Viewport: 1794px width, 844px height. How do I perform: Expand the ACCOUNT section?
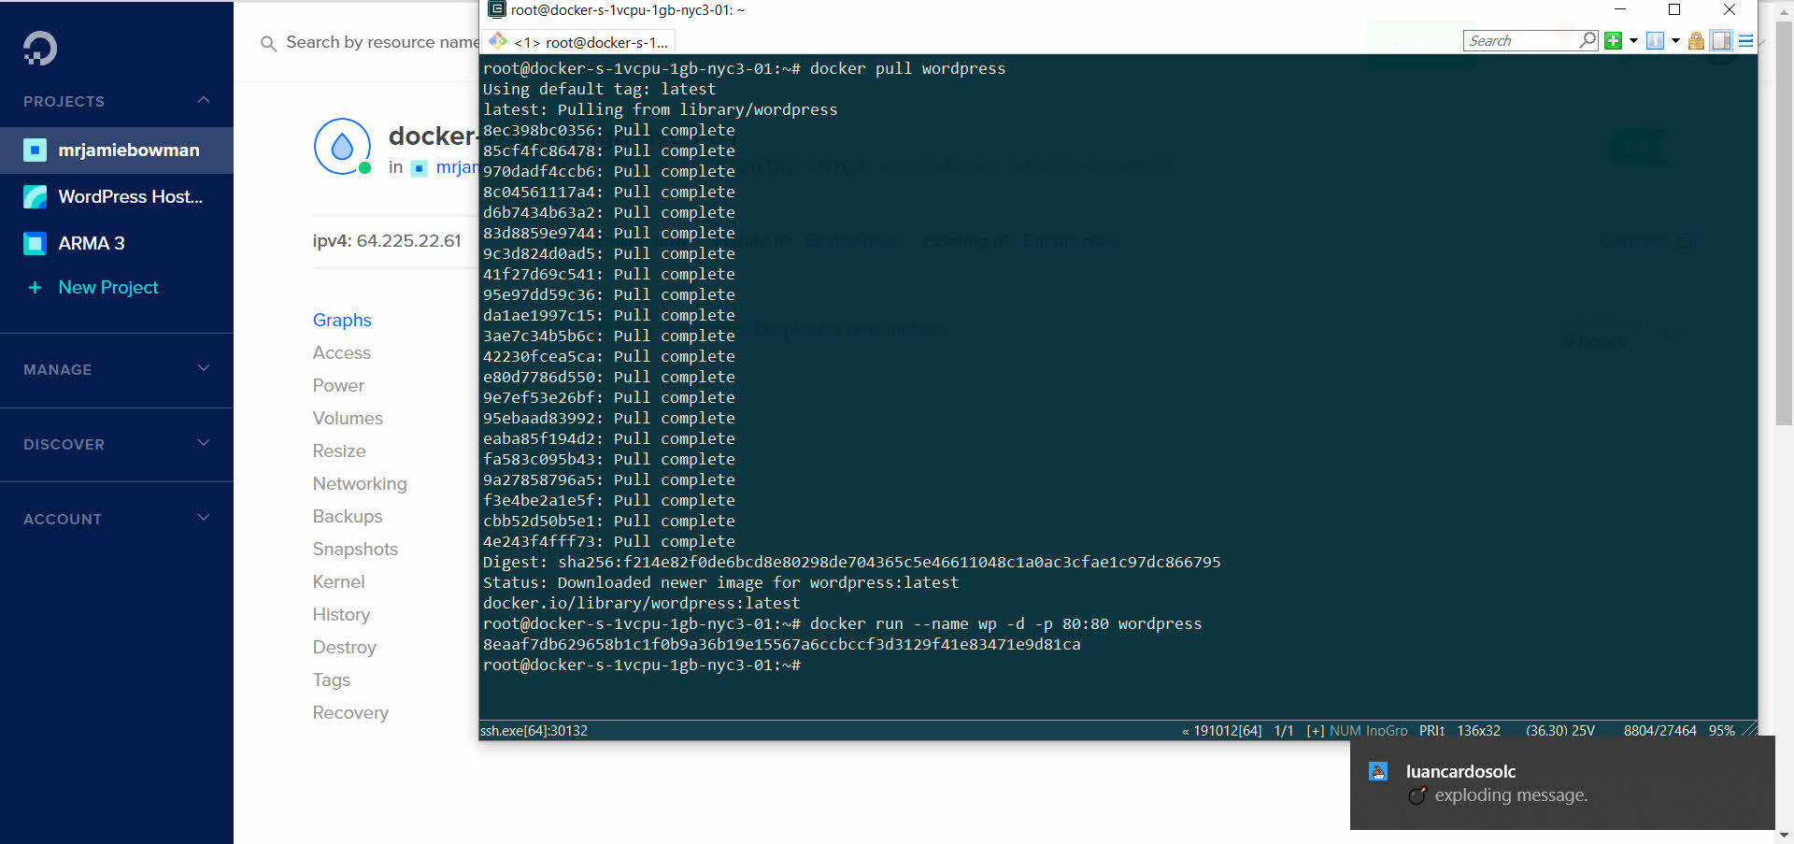click(117, 519)
